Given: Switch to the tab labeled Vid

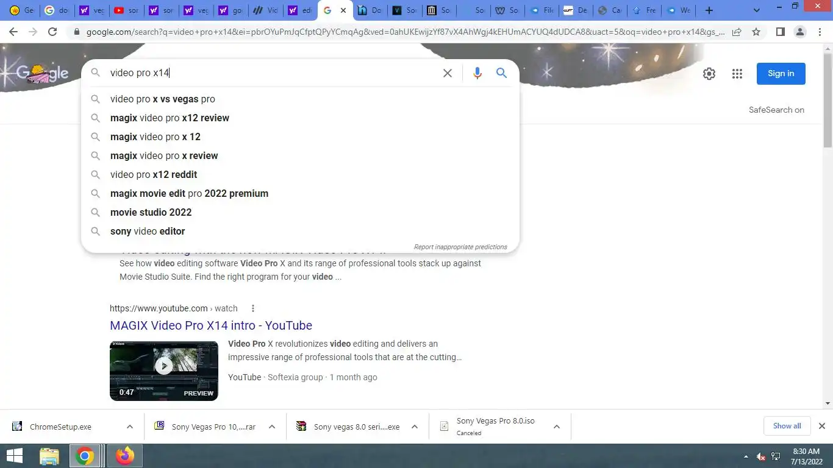Looking at the screenshot, I should (x=265, y=10).
